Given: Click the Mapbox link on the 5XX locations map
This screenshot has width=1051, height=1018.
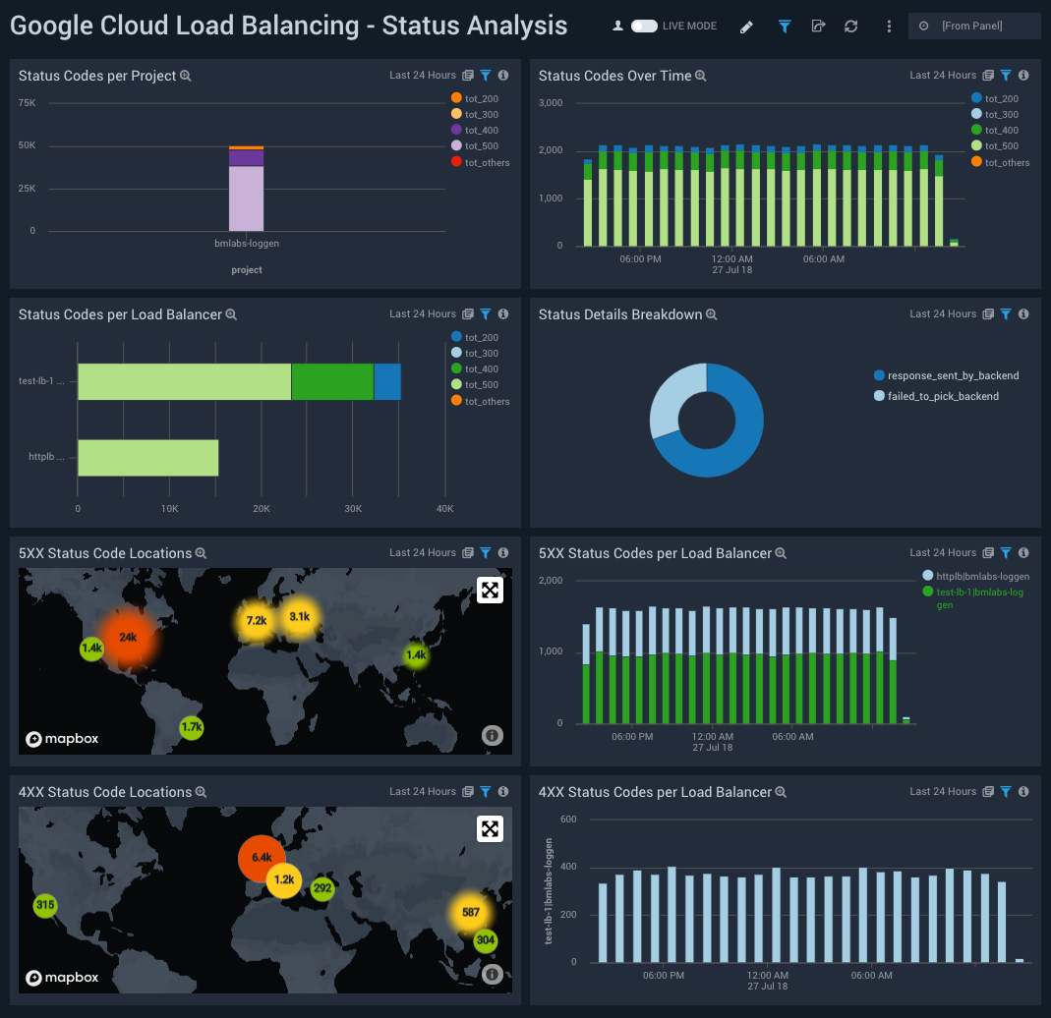Looking at the screenshot, I should (60, 738).
